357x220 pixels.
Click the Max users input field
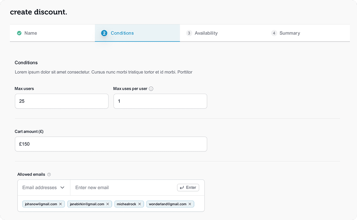(62, 101)
